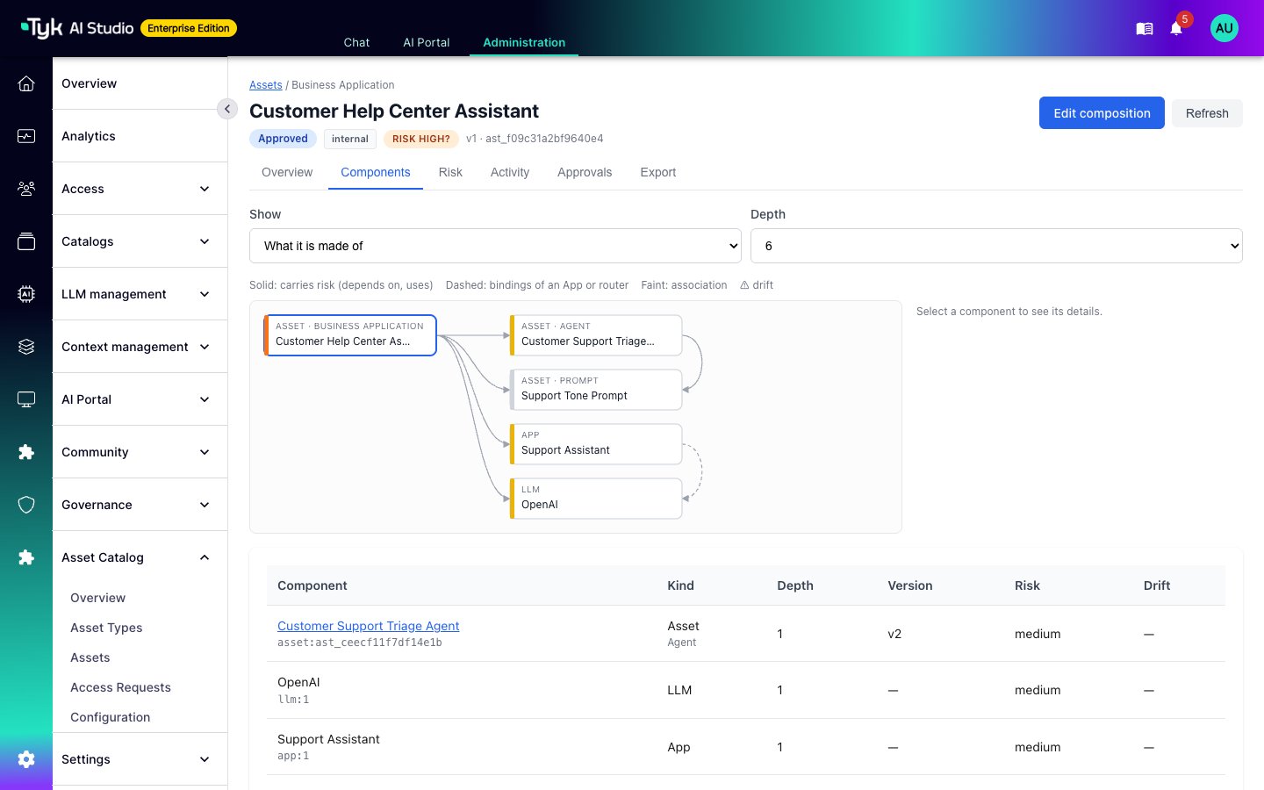Open Asset Types in the sidebar
Image resolution: width=1264 pixels, height=790 pixels.
click(106, 628)
